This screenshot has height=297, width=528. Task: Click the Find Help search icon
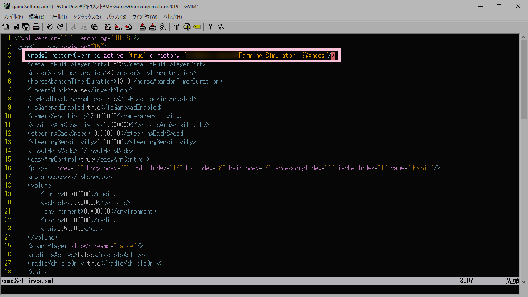[221, 27]
